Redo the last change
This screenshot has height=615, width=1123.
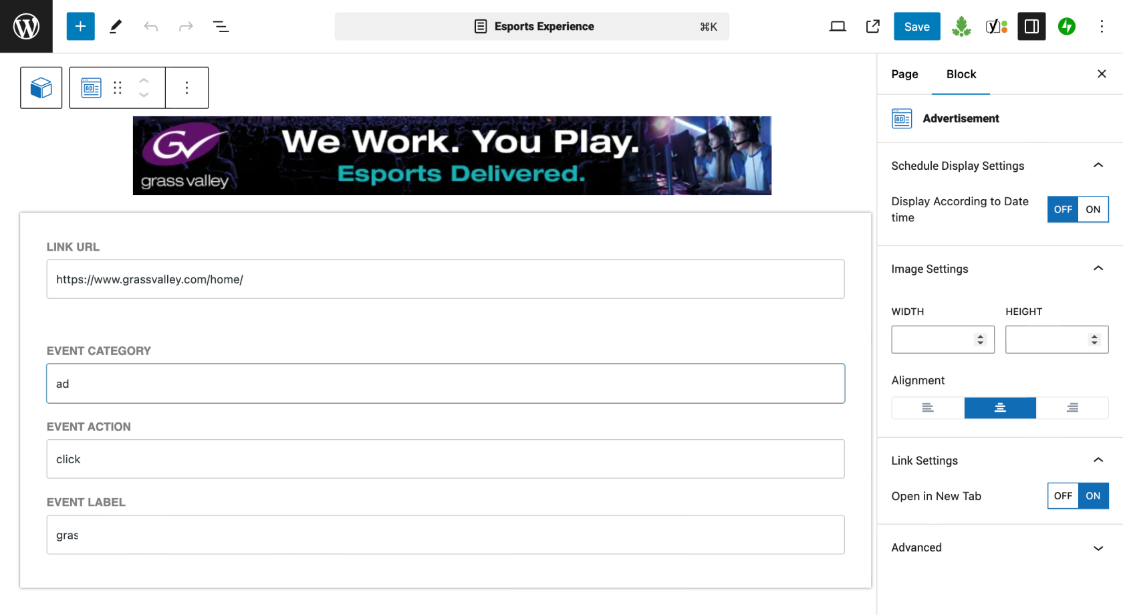pos(186,26)
